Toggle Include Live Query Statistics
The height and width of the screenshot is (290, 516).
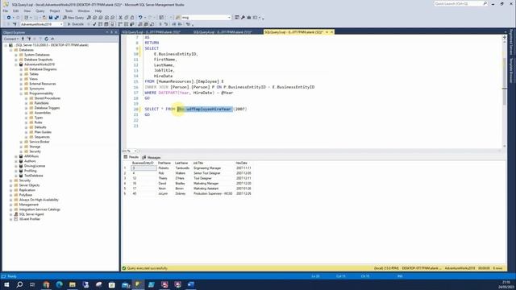click(127, 24)
